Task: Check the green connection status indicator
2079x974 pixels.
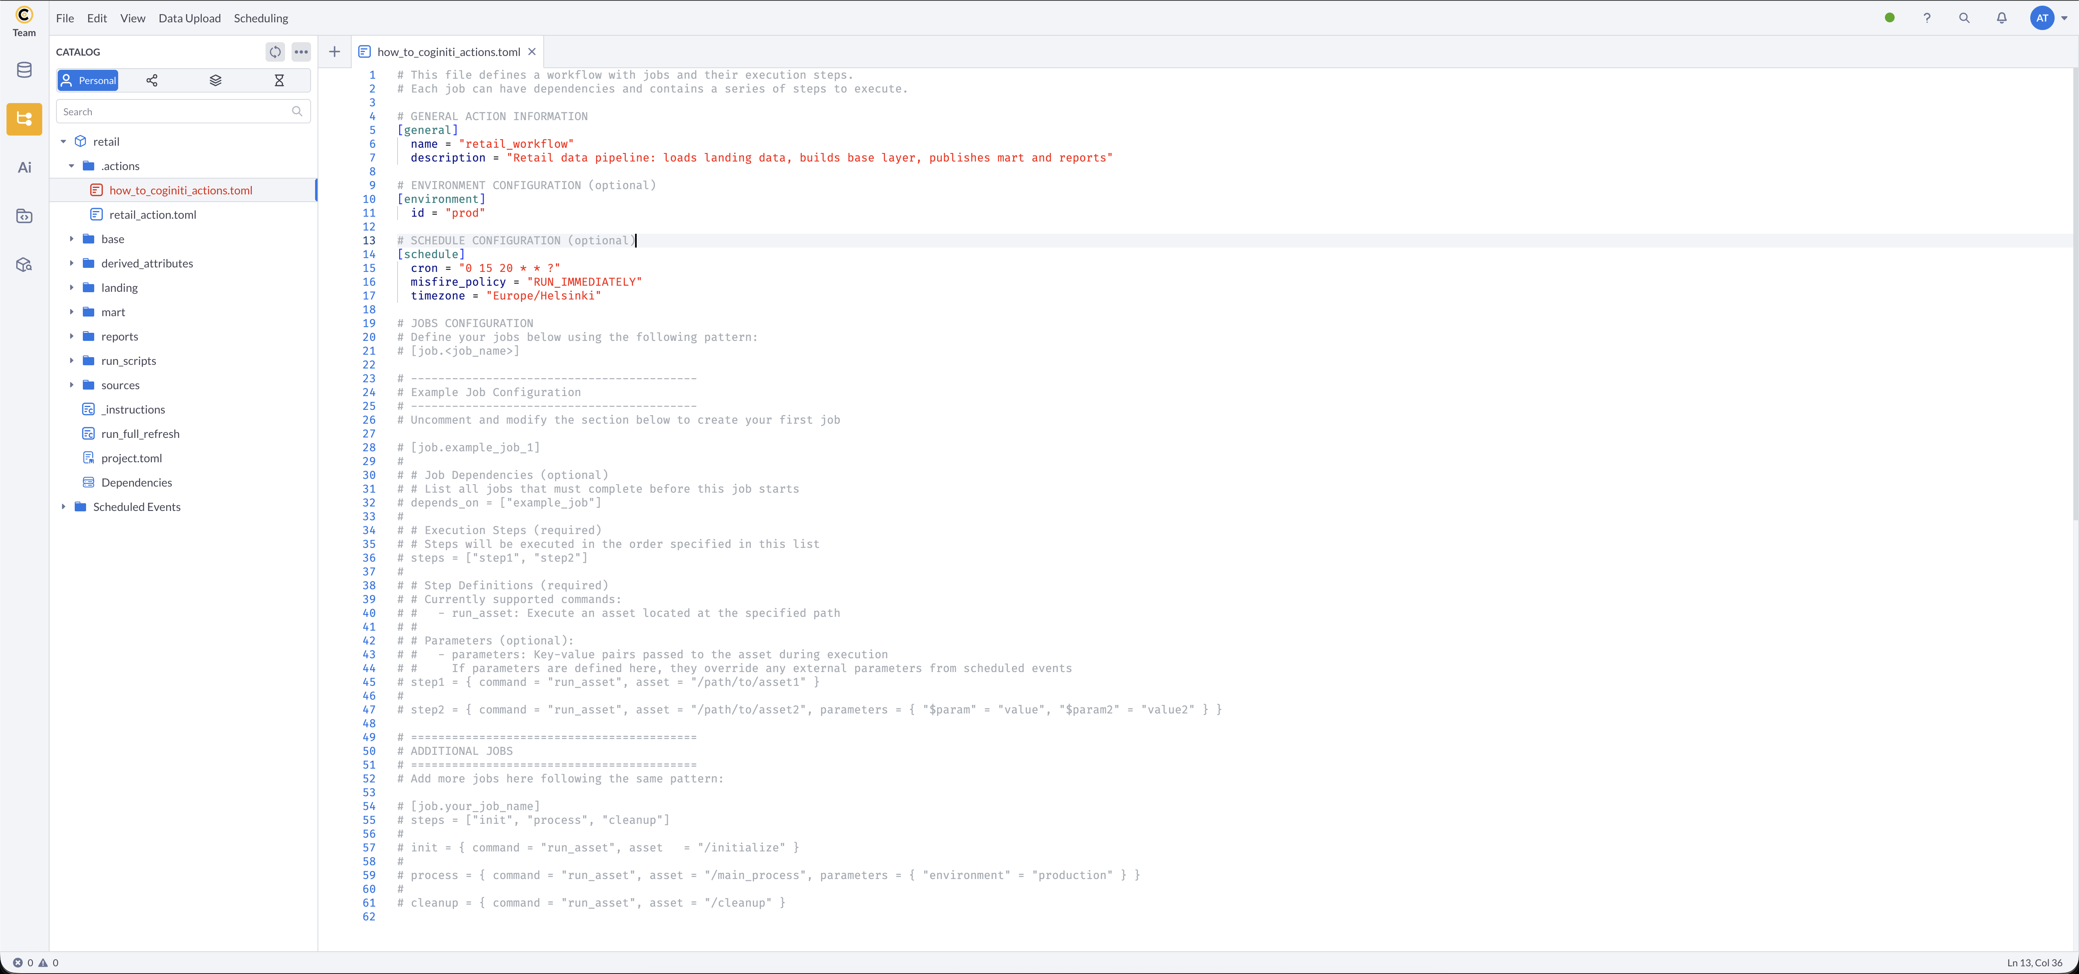Action: [1889, 18]
